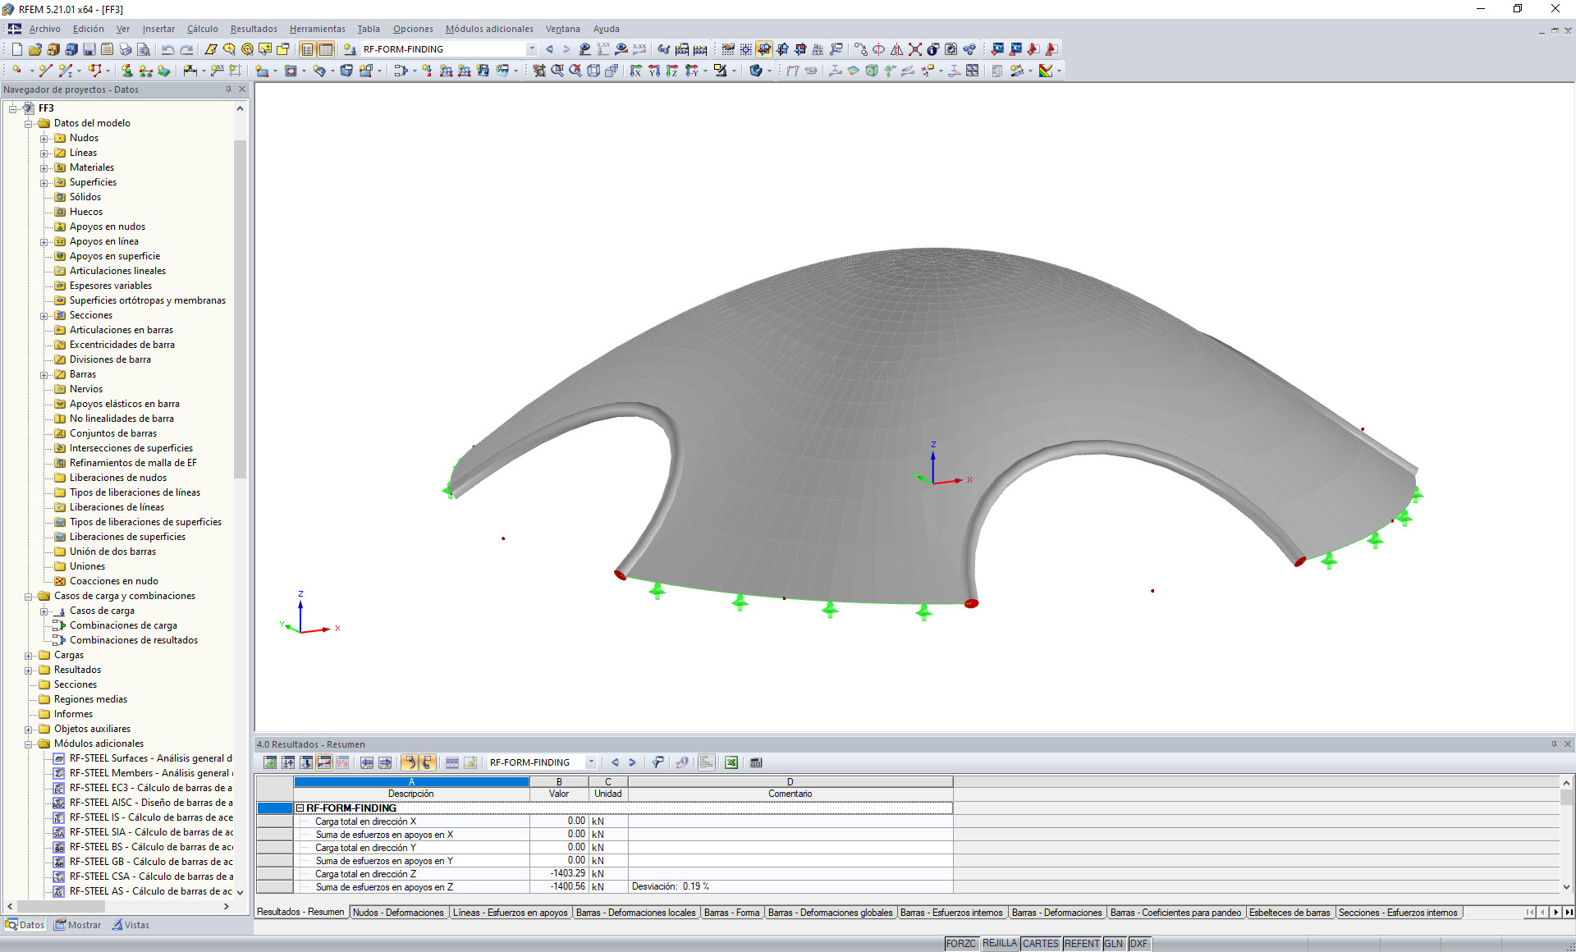Select the Superficies ortótropas y membranas tree item
The image size is (1576, 952).
(x=147, y=300)
